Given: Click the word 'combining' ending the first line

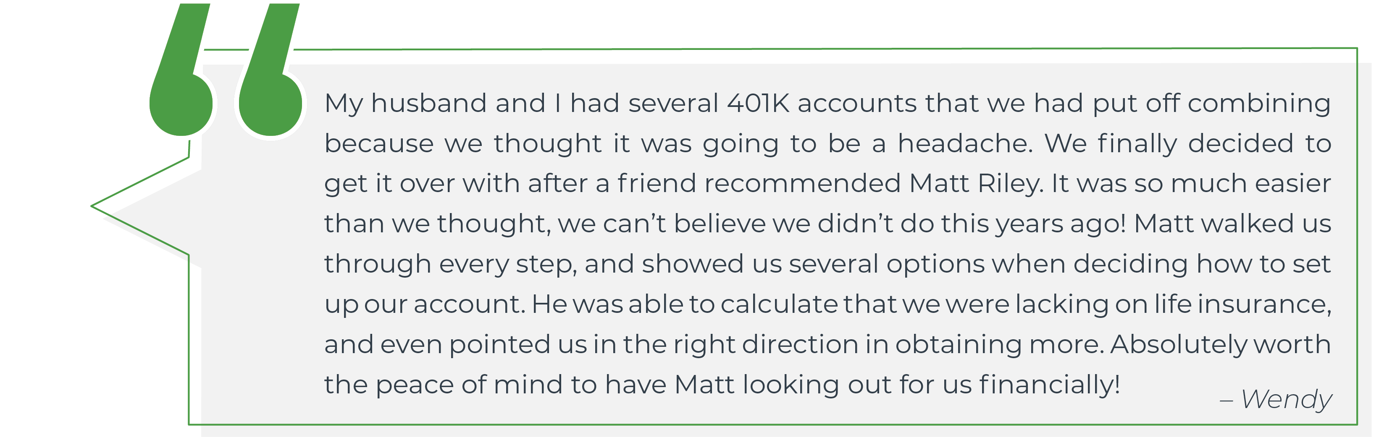Looking at the screenshot, I should point(1259,104).
